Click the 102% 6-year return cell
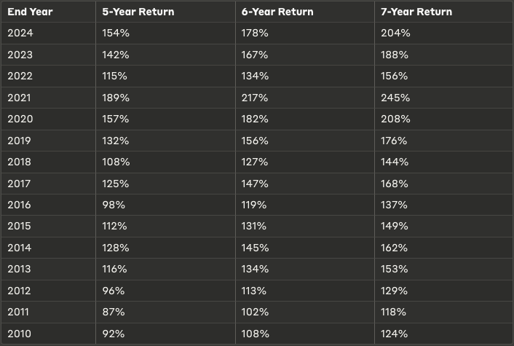 [255, 312]
